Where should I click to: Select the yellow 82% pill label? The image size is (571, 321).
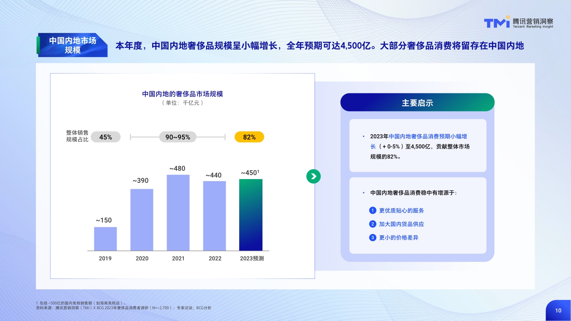pos(249,137)
